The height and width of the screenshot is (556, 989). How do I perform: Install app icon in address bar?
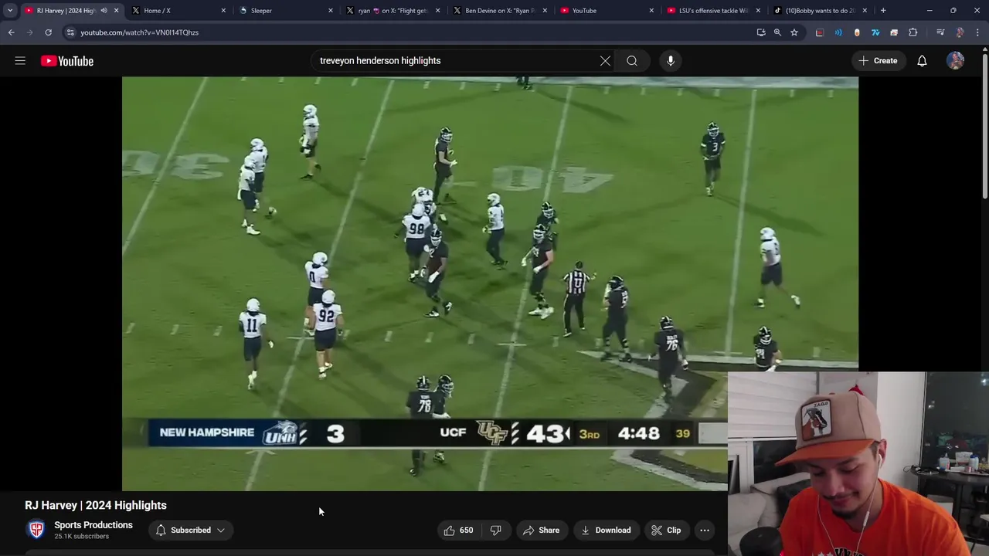[761, 32]
